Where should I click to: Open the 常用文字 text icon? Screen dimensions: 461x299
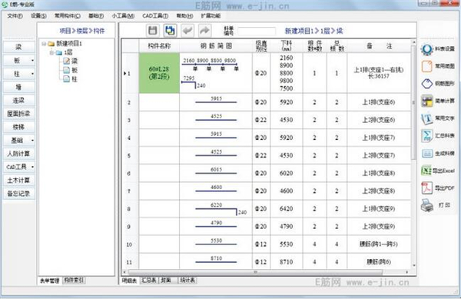pos(426,118)
